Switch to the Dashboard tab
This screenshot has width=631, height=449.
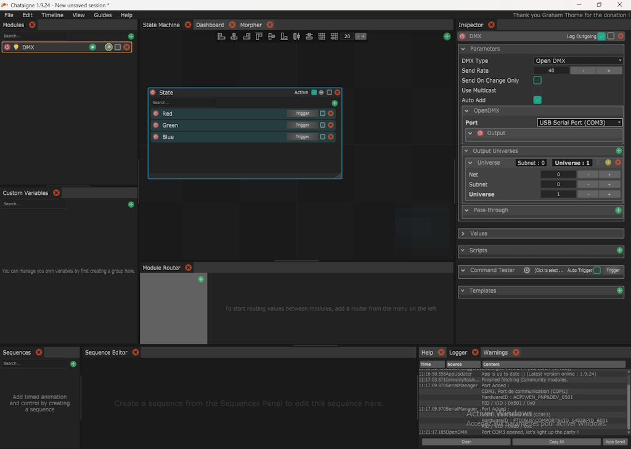pos(210,25)
